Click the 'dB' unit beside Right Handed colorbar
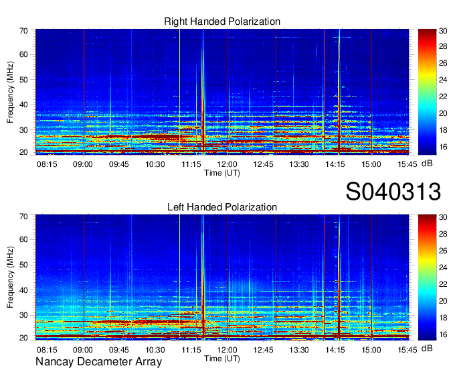455x370 pixels. point(427,164)
